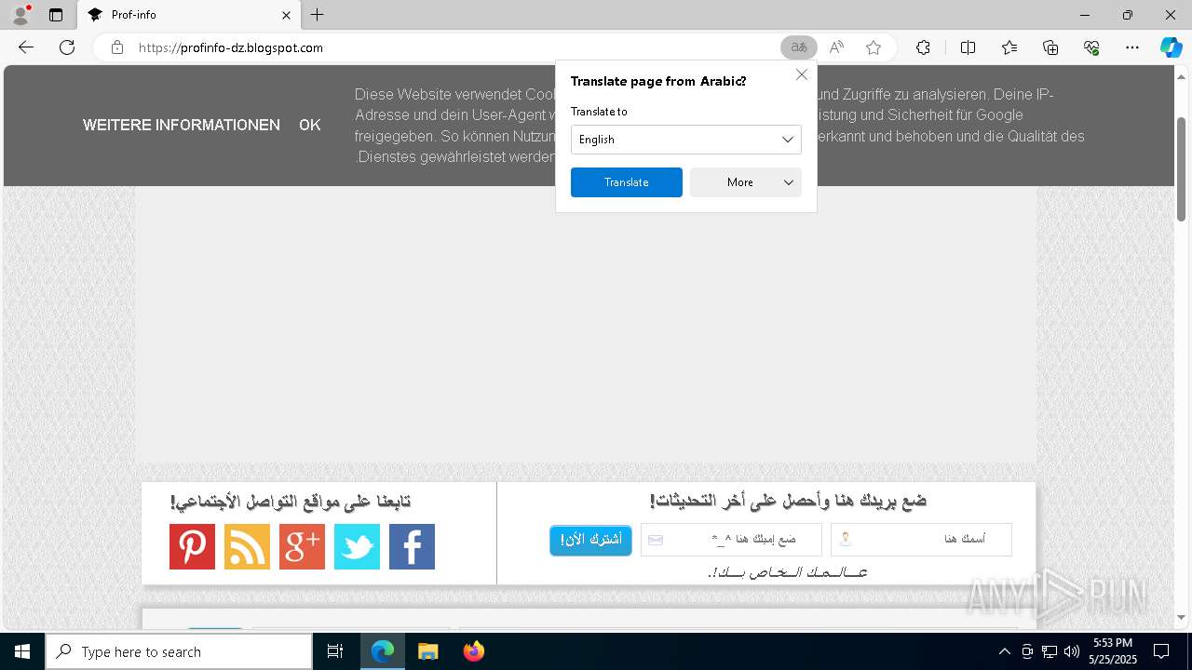Open a new tab
Screen dimensions: 1192x670
pyautogui.click(x=318, y=15)
